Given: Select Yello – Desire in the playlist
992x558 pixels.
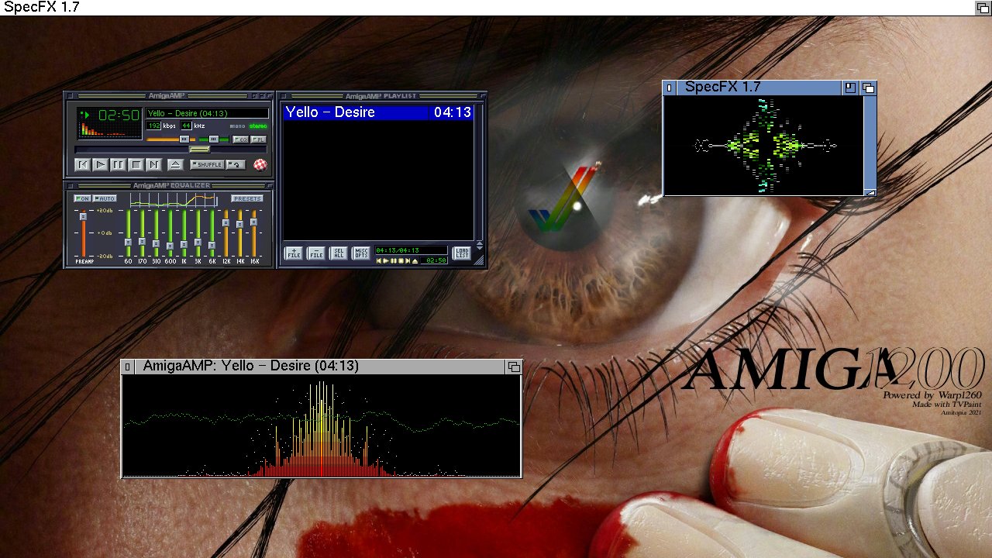Looking at the screenshot, I should (378, 112).
